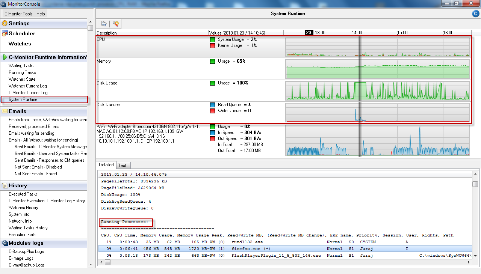This screenshot has width=481, height=274.
Task: Select the FlashPlayerPlugin process row
Action: (x=285, y=255)
